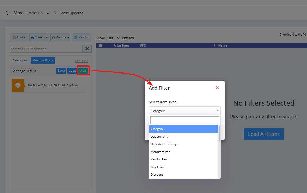Pick the Vendor Part option

(x=184, y=159)
